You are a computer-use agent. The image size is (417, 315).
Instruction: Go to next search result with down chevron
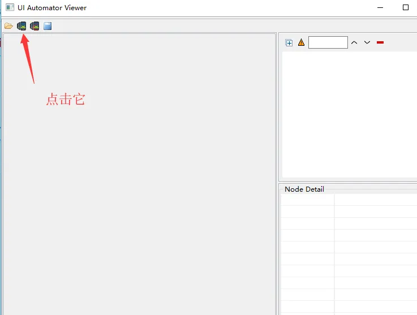pos(367,42)
